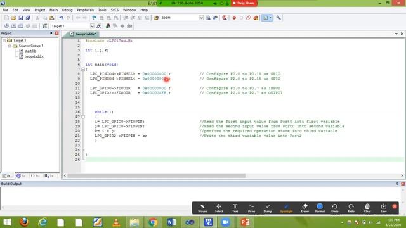The height and width of the screenshot is (228, 406).
Task: Click the Paste clipboard icon
Action: 52,18
